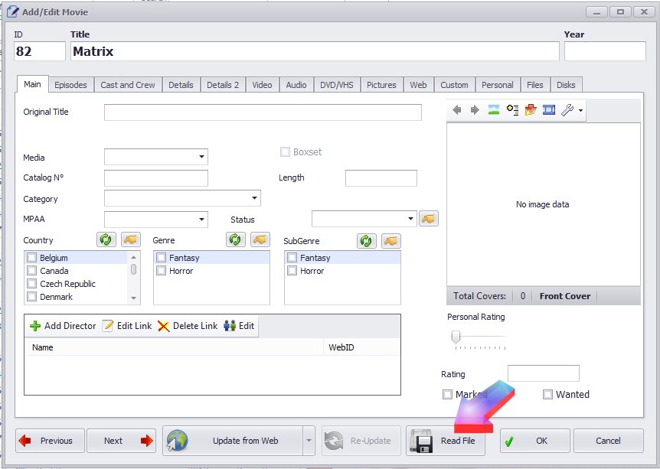
Task: Capture cover from video filmstrip icon
Action: [x=549, y=109]
